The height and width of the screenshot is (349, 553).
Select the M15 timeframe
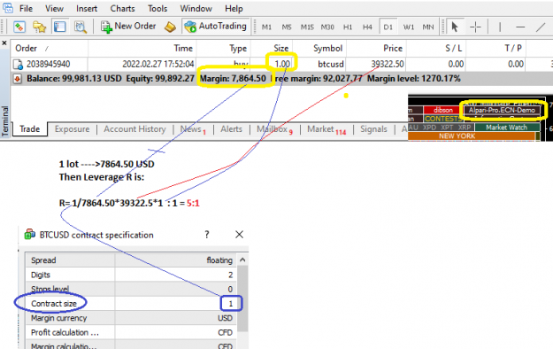pos(307,27)
